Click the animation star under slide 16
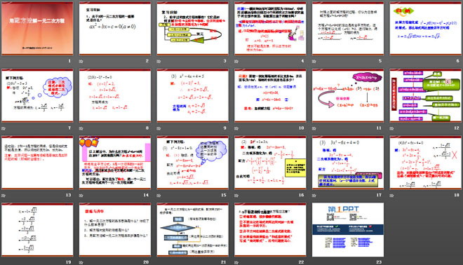This screenshot has height=265, width=463. [x=236, y=196]
